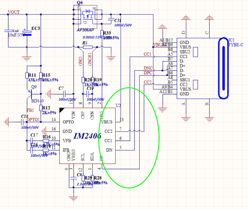Select the JC1 TYBE-C designator text
The width and height of the screenshot is (248, 209).
[236, 42]
